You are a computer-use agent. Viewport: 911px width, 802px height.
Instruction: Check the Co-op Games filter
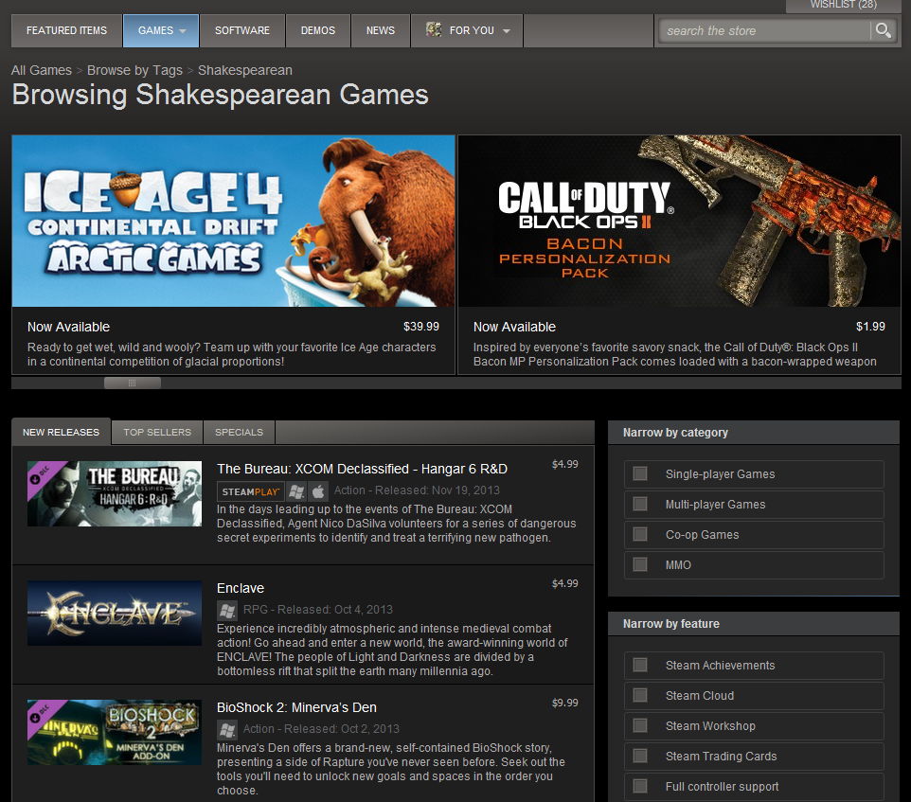[x=640, y=534]
